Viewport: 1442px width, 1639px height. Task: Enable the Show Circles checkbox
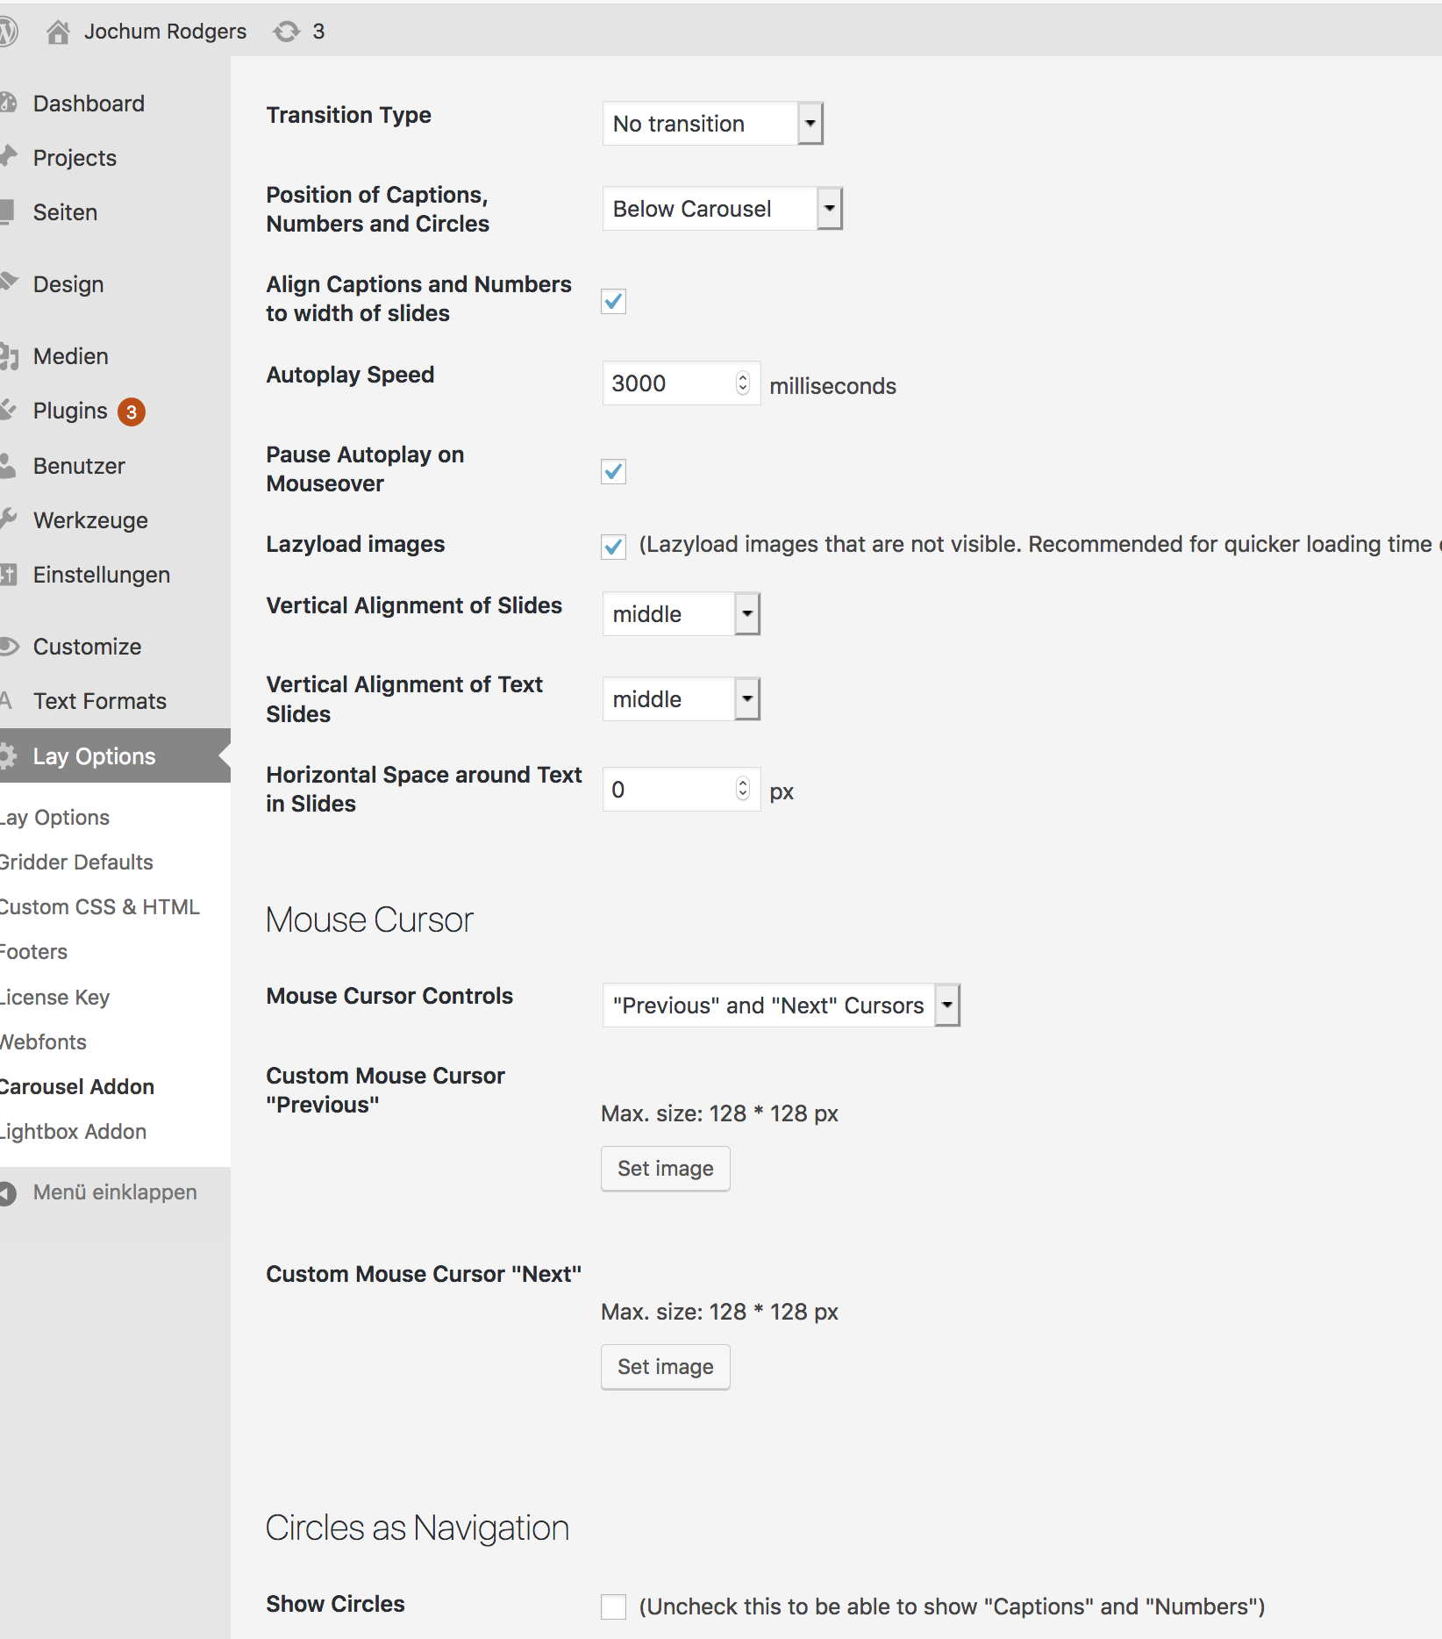coord(613,1607)
